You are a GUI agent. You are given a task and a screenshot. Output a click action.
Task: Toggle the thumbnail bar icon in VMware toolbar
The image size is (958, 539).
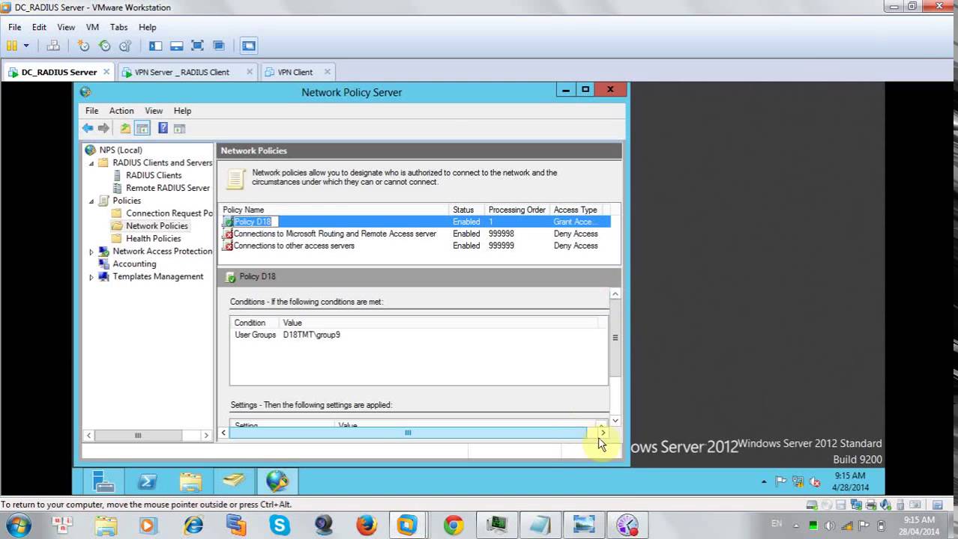176,46
